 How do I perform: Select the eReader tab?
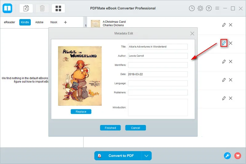10,22
